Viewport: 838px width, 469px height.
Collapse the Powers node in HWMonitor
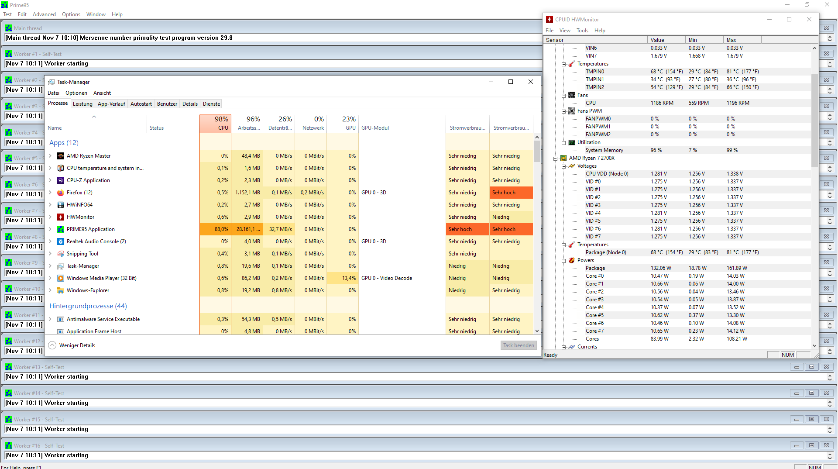point(563,261)
